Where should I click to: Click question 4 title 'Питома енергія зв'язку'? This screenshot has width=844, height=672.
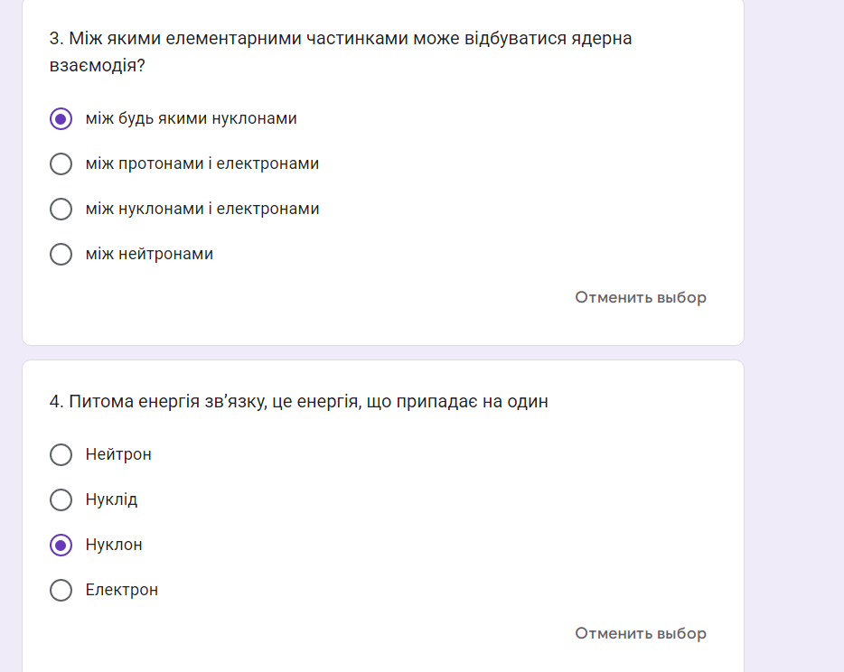pos(299,401)
